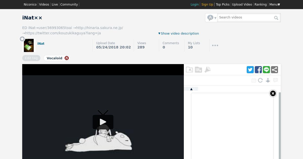
Task: Click the search magnifier icon
Action: point(276,18)
